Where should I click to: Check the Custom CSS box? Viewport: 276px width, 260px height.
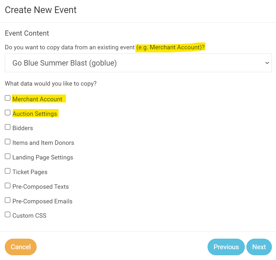pos(8,215)
